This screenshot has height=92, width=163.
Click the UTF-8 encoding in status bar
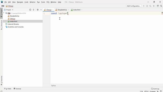tap(146, 91)
